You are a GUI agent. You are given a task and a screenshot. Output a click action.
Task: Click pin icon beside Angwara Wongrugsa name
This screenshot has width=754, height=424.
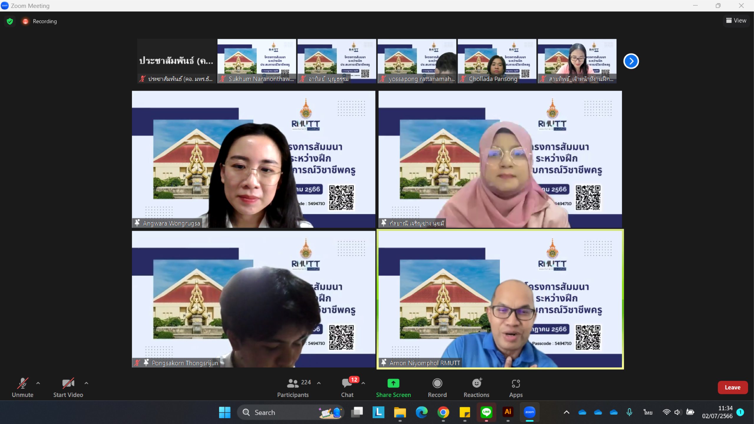[137, 223]
